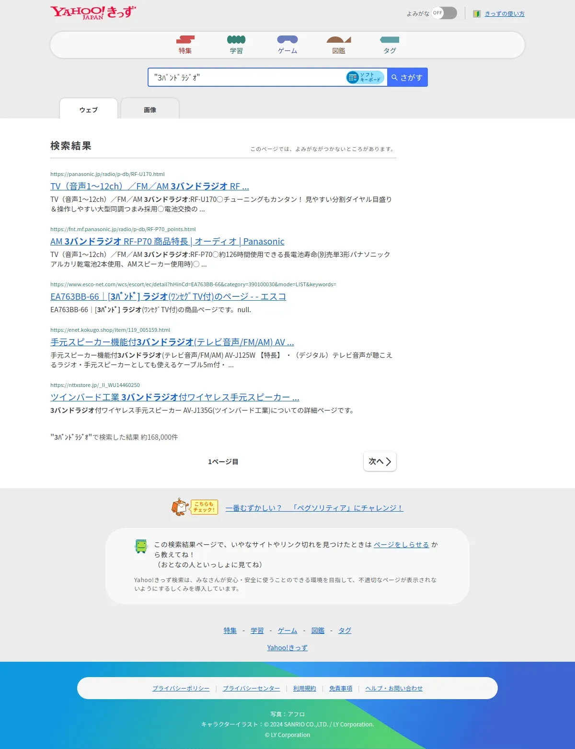Viewport: 575px width, 749px height.
Task: Go to next page with 次へ
Action: click(380, 461)
